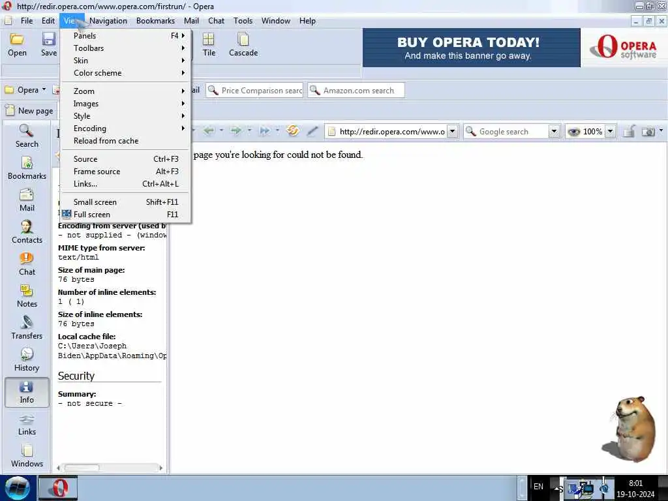
Task: Click the address bar URL field
Action: [392, 132]
